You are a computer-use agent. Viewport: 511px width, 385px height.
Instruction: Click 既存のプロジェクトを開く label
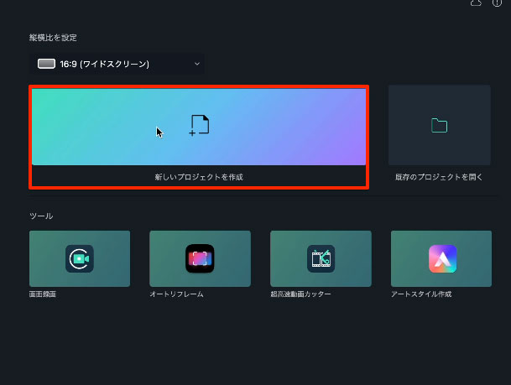pyautogui.click(x=439, y=177)
